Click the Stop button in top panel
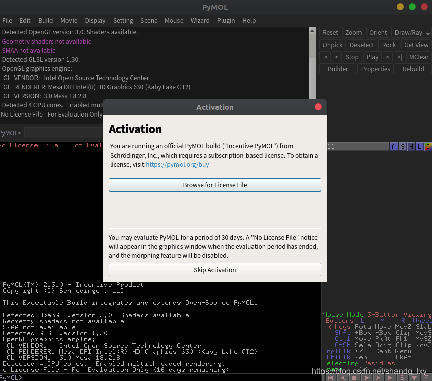The width and height of the screenshot is (432, 381). coord(352,57)
